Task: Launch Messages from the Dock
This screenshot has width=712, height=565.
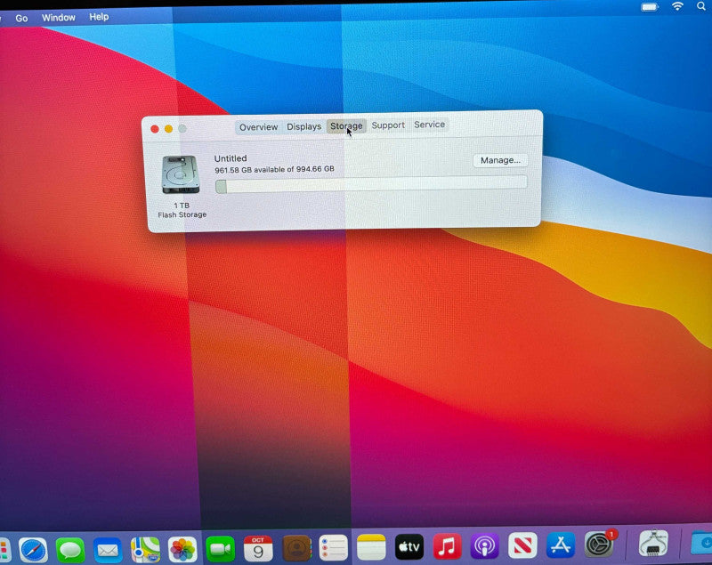Action: [70, 550]
